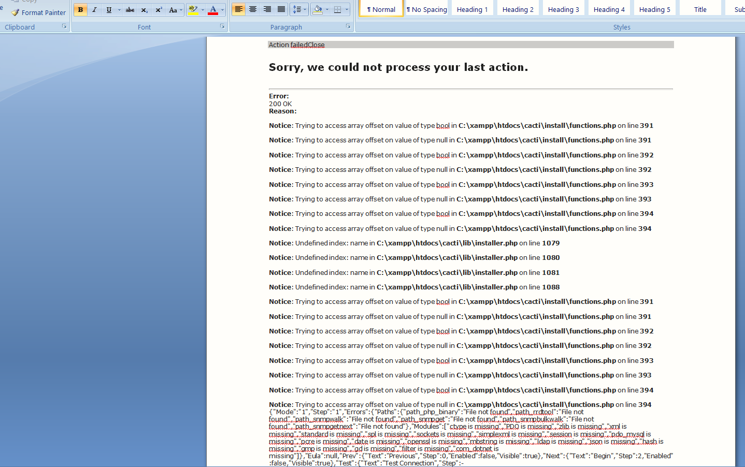
Task: Justify the paragraph text
Action: point(281,9)
